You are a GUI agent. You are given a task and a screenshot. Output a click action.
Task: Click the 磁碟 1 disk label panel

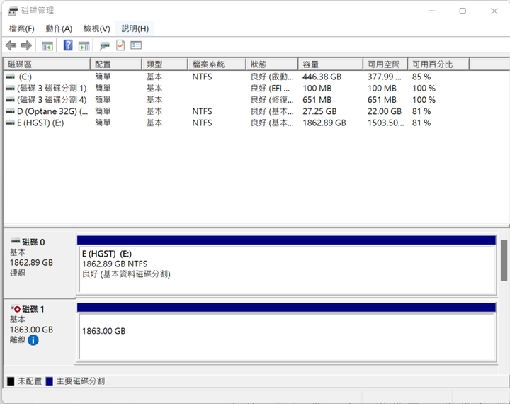click(40, 332)
